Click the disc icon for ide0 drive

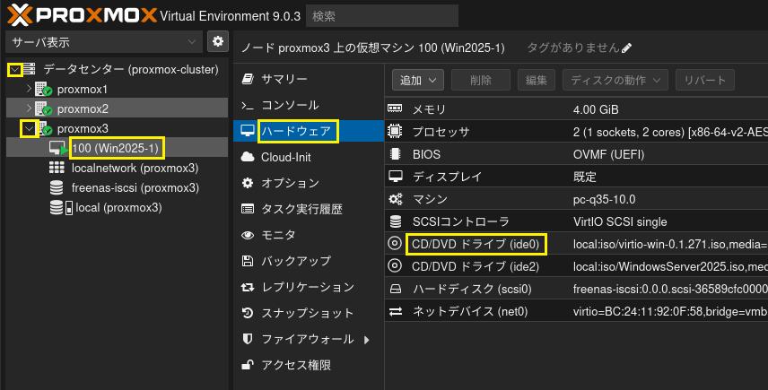point(395,243)
